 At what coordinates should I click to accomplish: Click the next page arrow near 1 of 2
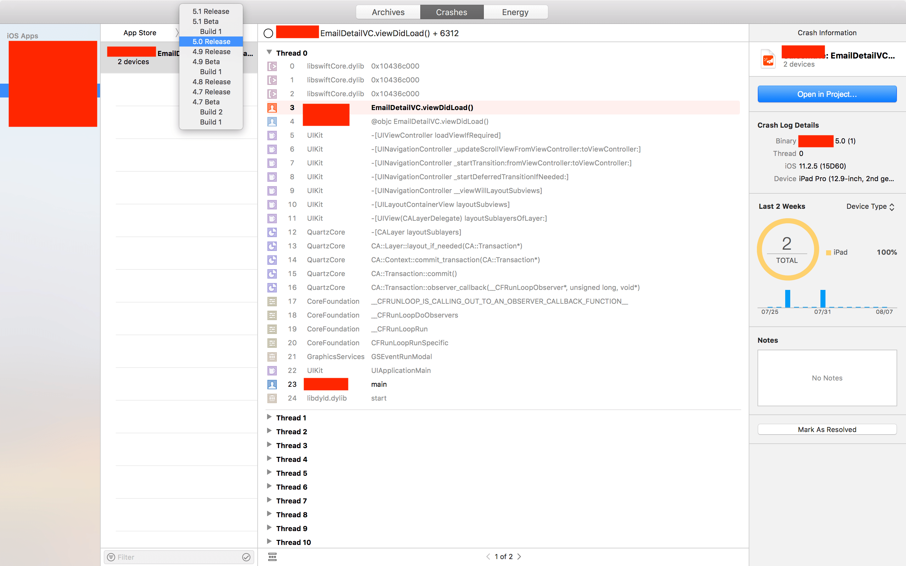tap(520, 557)
